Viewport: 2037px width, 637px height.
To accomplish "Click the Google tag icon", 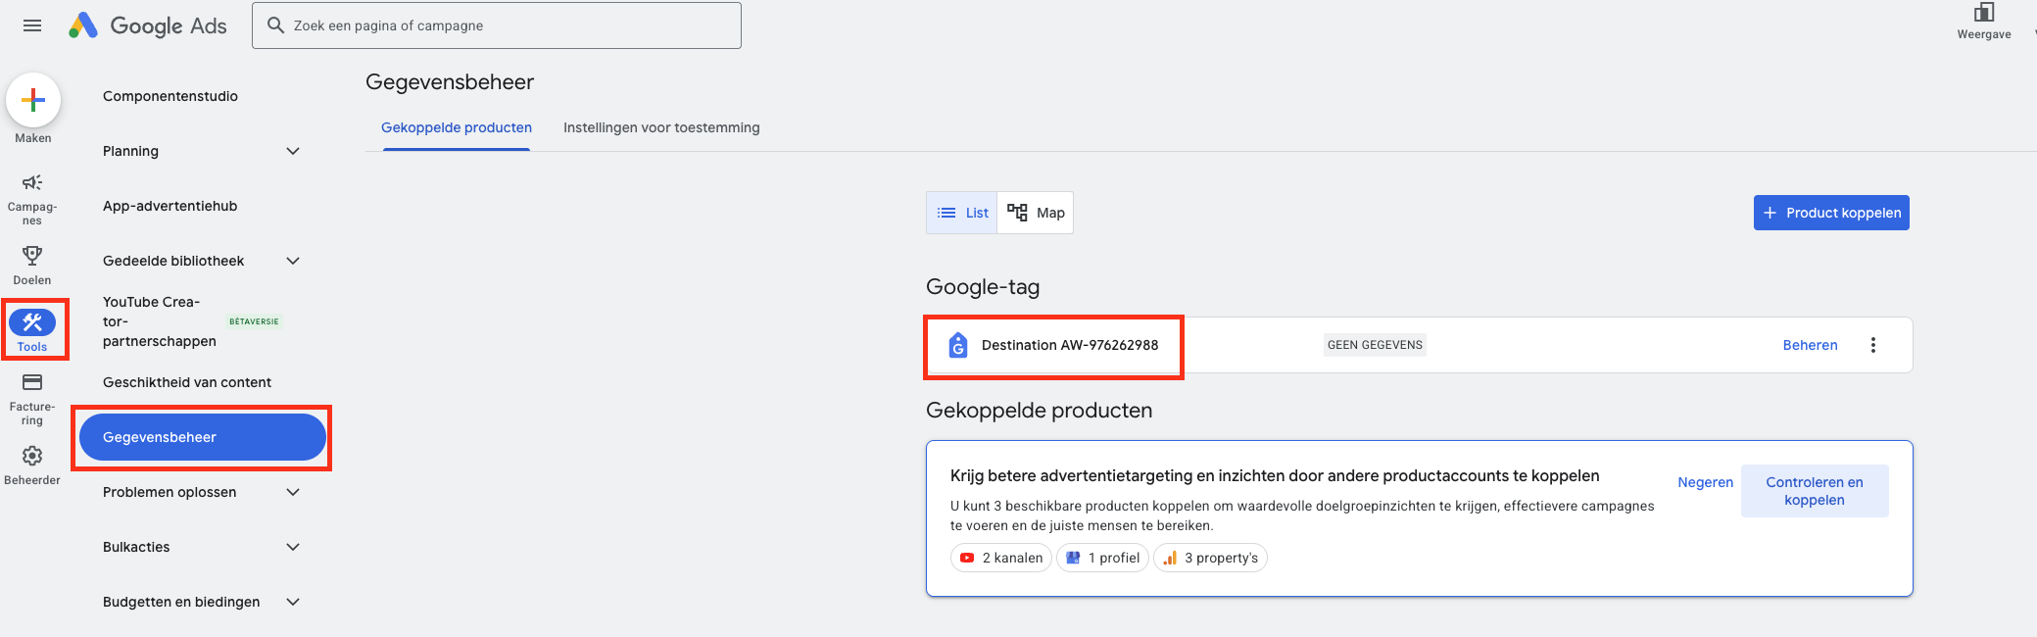I will click(x=958, y=345).
